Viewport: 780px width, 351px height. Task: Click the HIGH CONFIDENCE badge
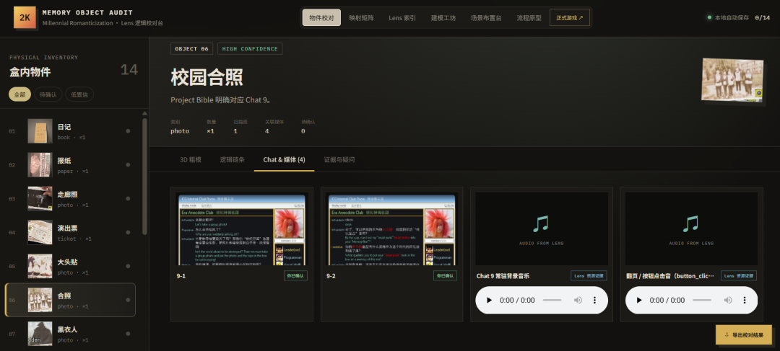click(x=250, y=49)
